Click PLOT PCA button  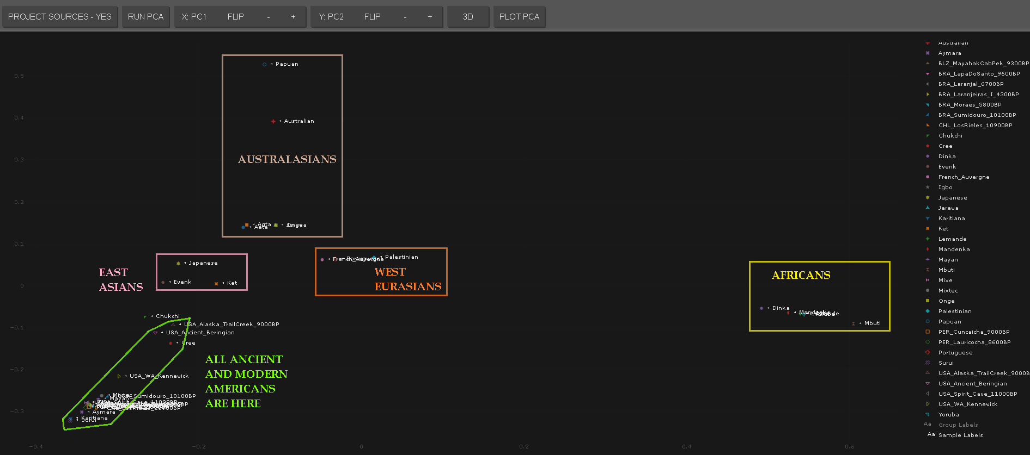coord(519,17)
